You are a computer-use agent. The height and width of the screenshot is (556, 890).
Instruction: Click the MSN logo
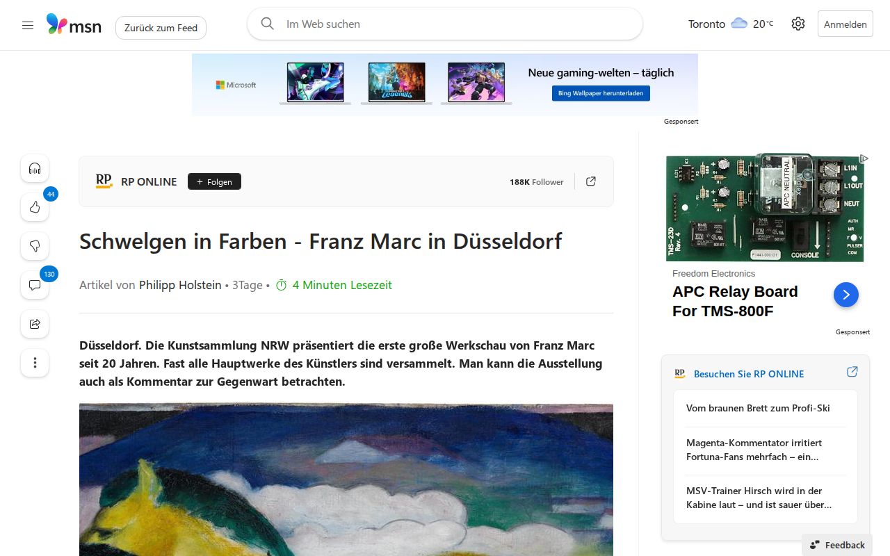tap(74, 25)
